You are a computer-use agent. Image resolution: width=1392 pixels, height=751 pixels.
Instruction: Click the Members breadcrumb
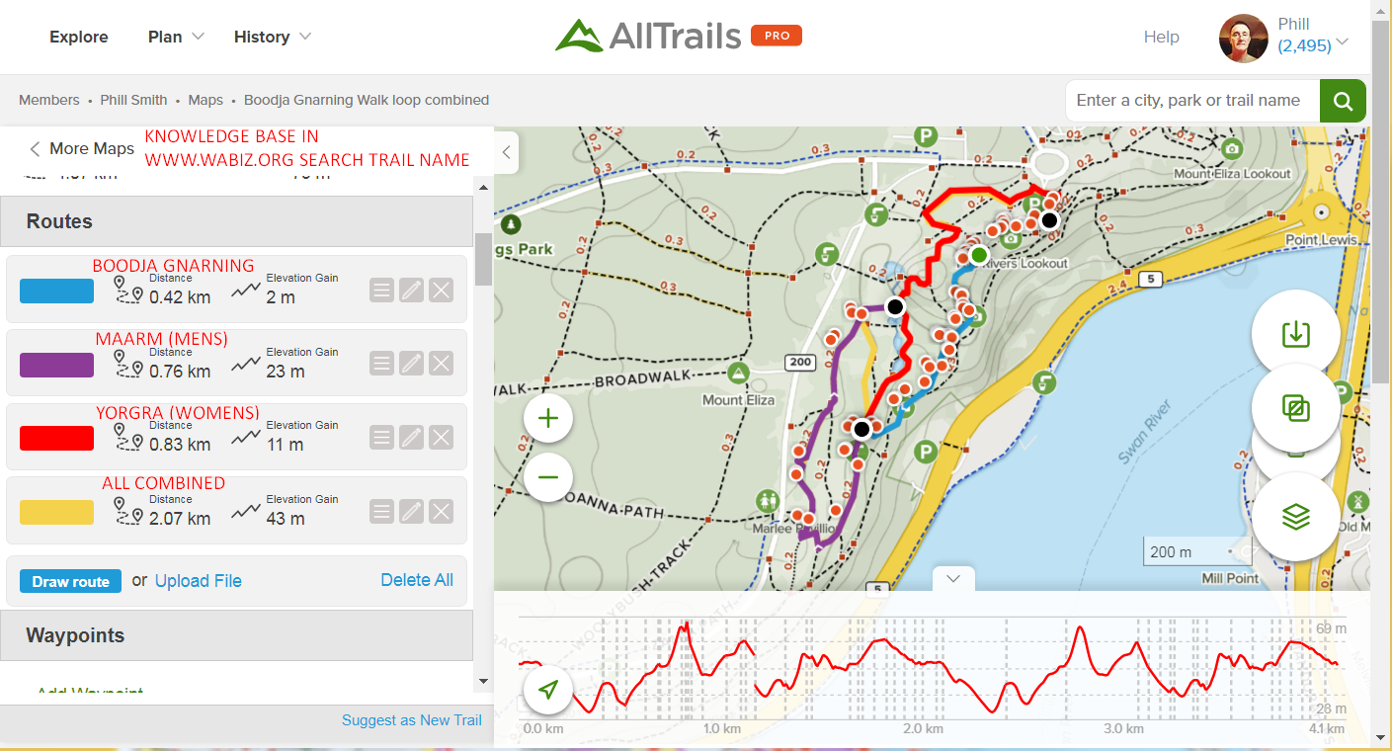pyautogui.click(x=49, y=100)
